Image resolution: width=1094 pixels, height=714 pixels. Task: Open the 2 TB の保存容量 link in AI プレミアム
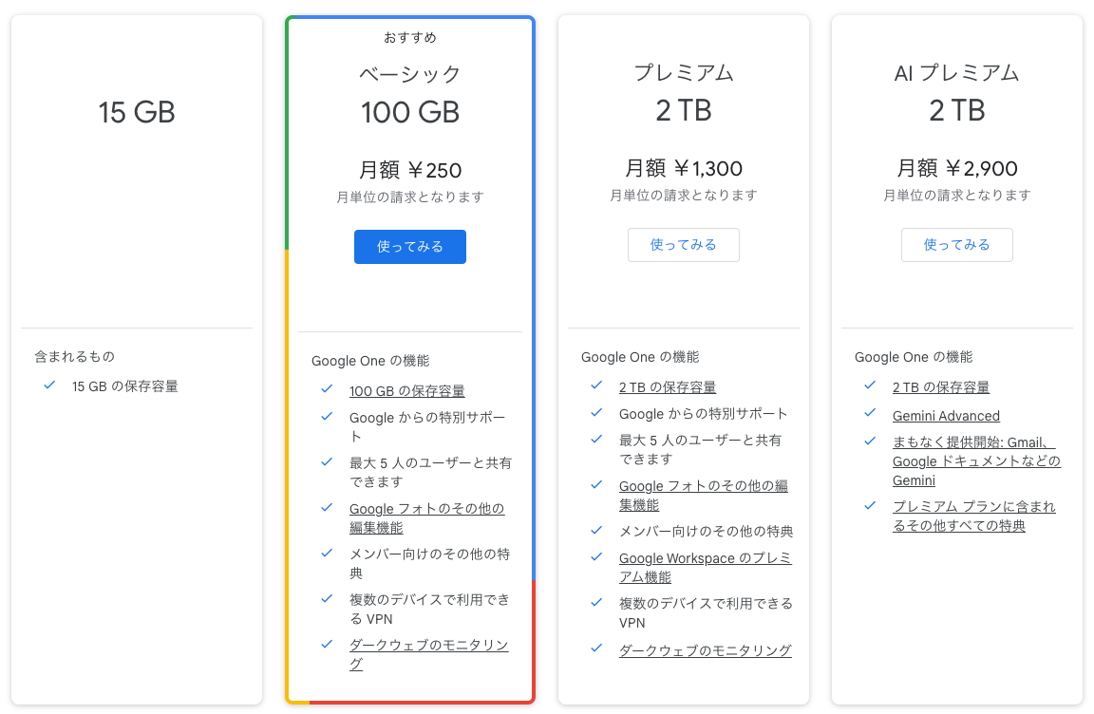[940, 387]
